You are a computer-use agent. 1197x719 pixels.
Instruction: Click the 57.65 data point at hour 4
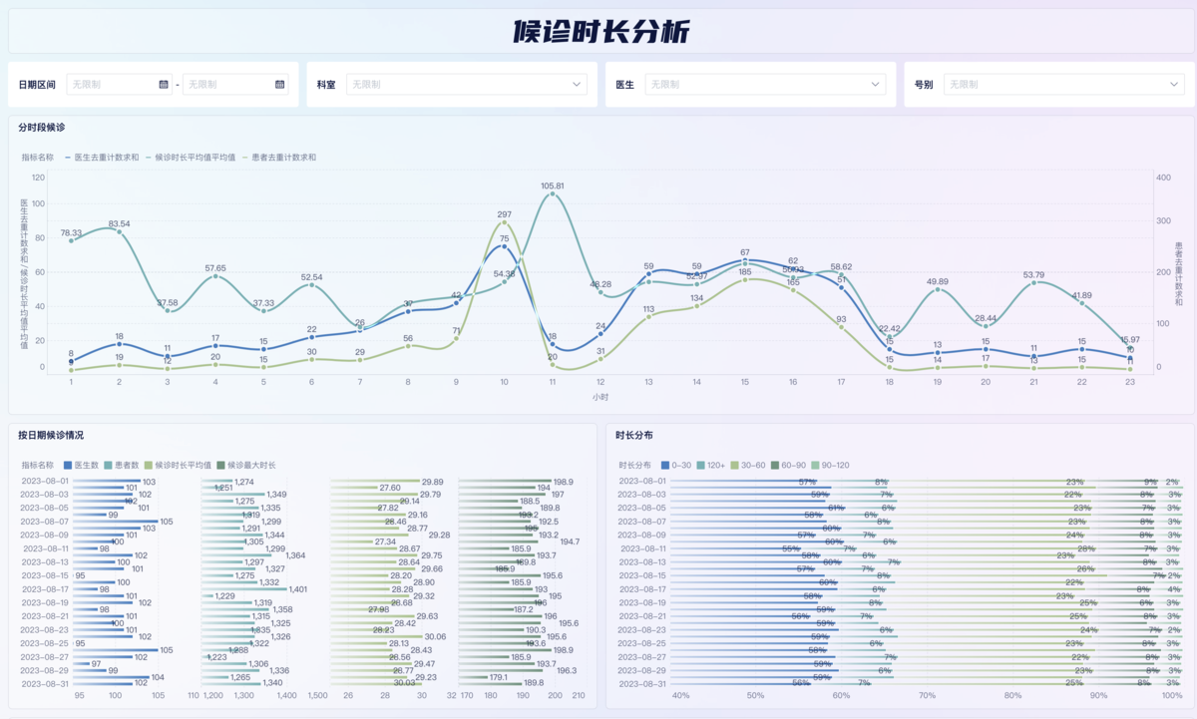pos(215,276)
